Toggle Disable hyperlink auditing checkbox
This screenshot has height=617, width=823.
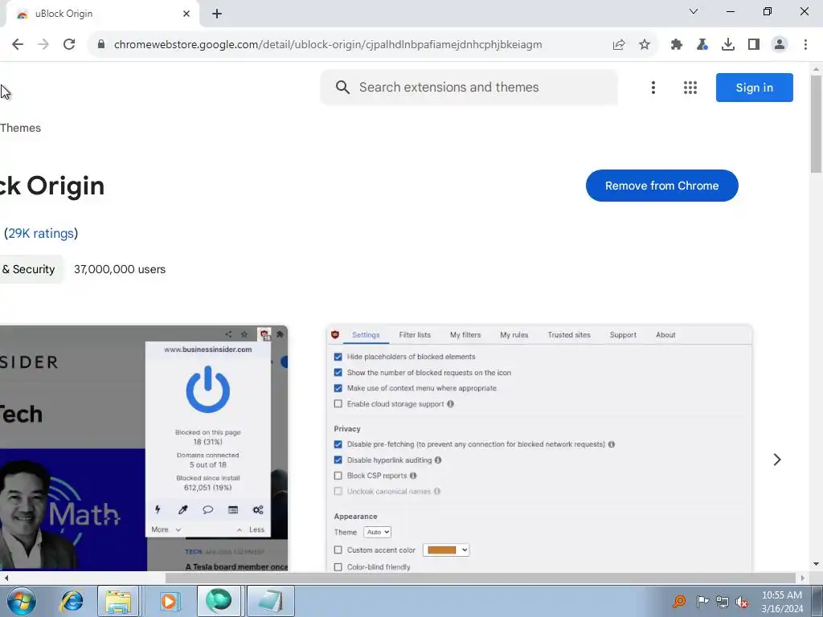tap(338, 460)
